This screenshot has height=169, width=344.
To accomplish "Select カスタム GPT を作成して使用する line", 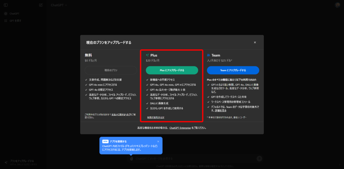I will coord(167,108).
